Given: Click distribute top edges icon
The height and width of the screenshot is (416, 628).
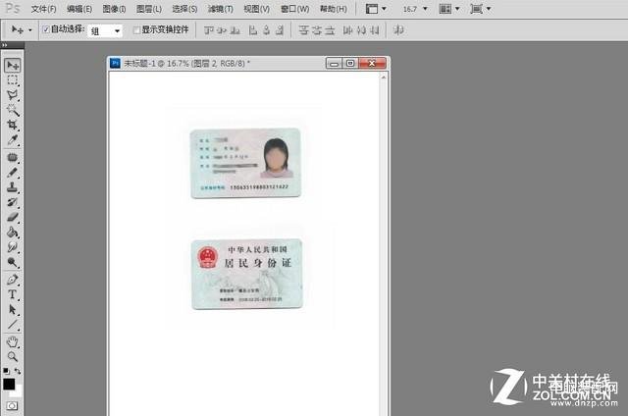Looking at the screenshot, I should coord(304,30).
